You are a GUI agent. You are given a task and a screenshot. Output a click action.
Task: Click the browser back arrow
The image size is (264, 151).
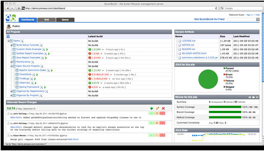tap(8, 8)
